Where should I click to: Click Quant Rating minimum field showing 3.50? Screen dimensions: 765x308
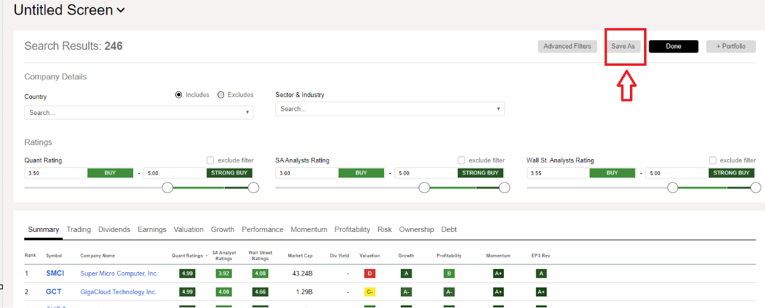(x=56, y=173)
